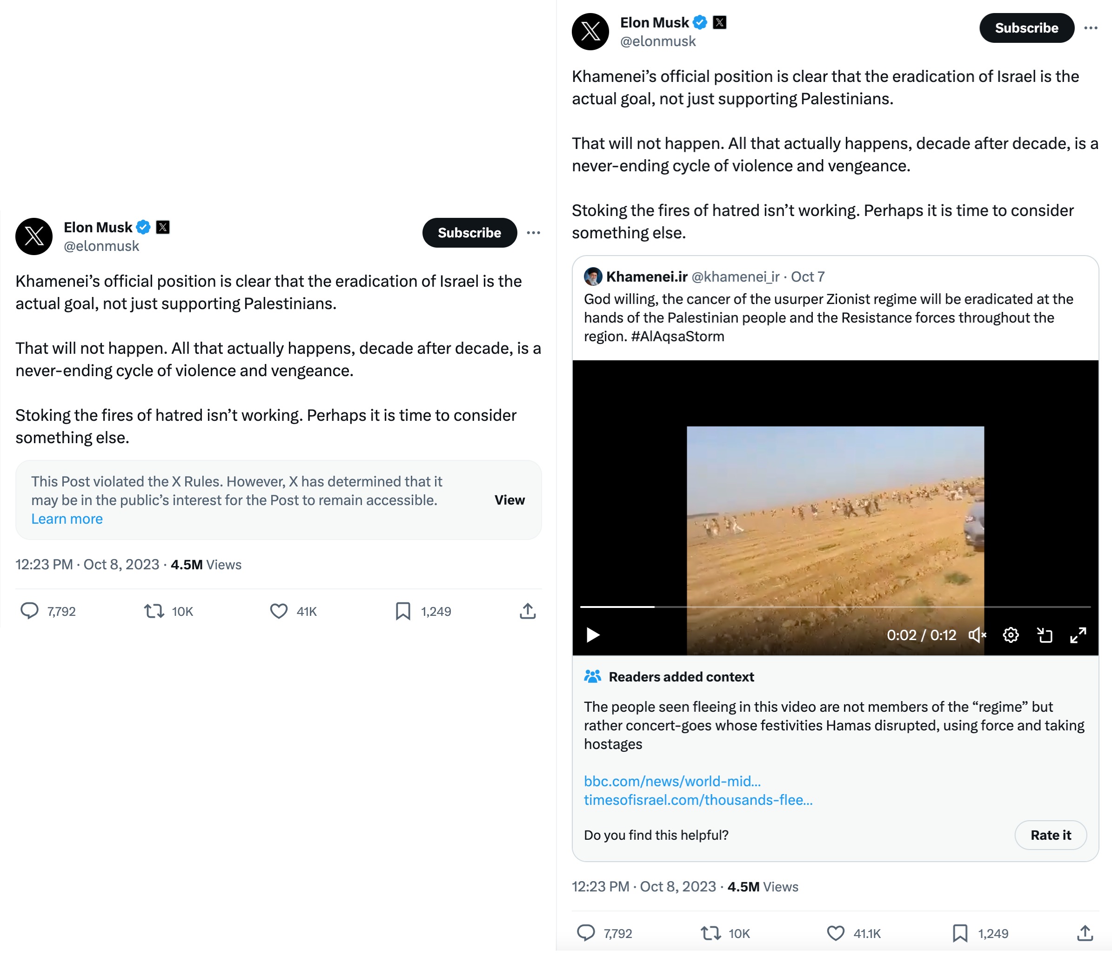Subscribe to Elon Musk
This screenshot has height=958, width=1112.
tap(469, 233)
